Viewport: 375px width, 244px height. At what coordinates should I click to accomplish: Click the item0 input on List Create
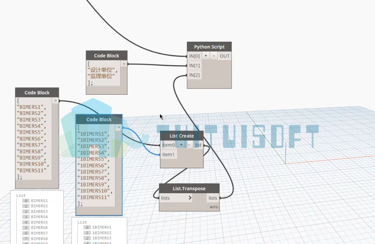pos(168,145)
